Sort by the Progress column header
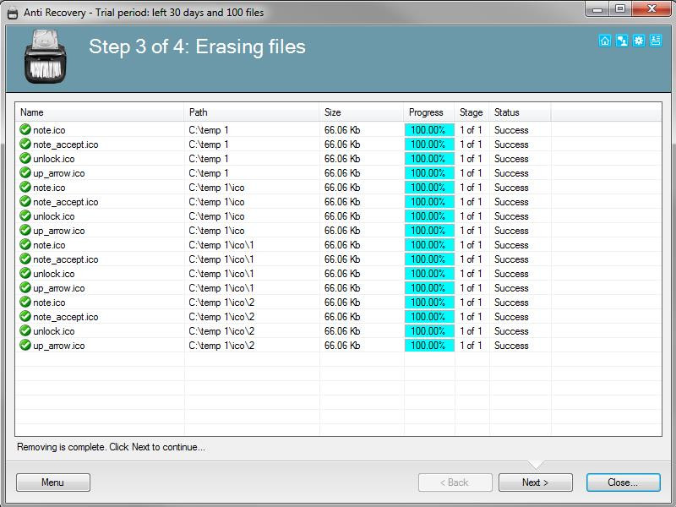The width and height of the screenshot is (676, 507). [x=429, y=112]
